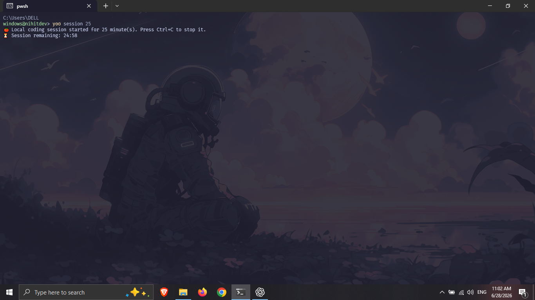Viewport: 535px width, 300px height.
Task: Open the volume control in tray
Action: pyautogui.click(x=470, y=292)
